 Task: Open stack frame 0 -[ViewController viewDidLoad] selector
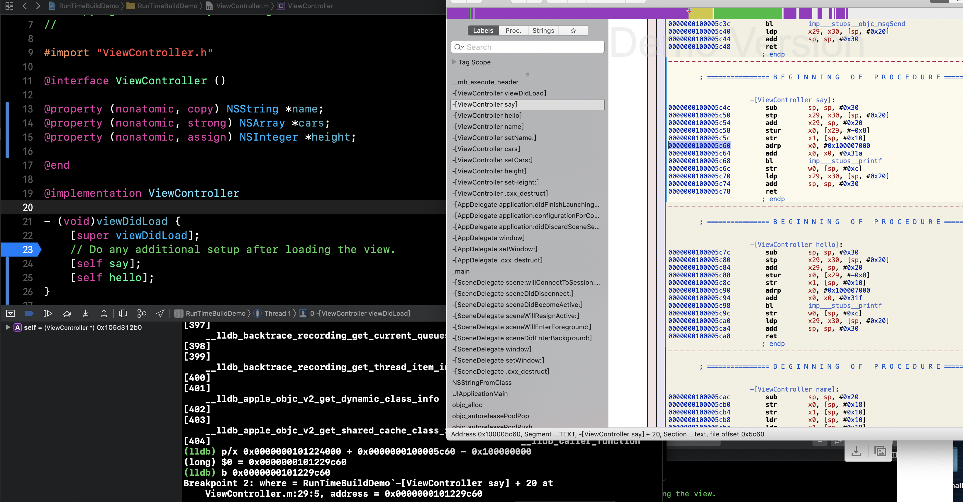click(355, 313)
